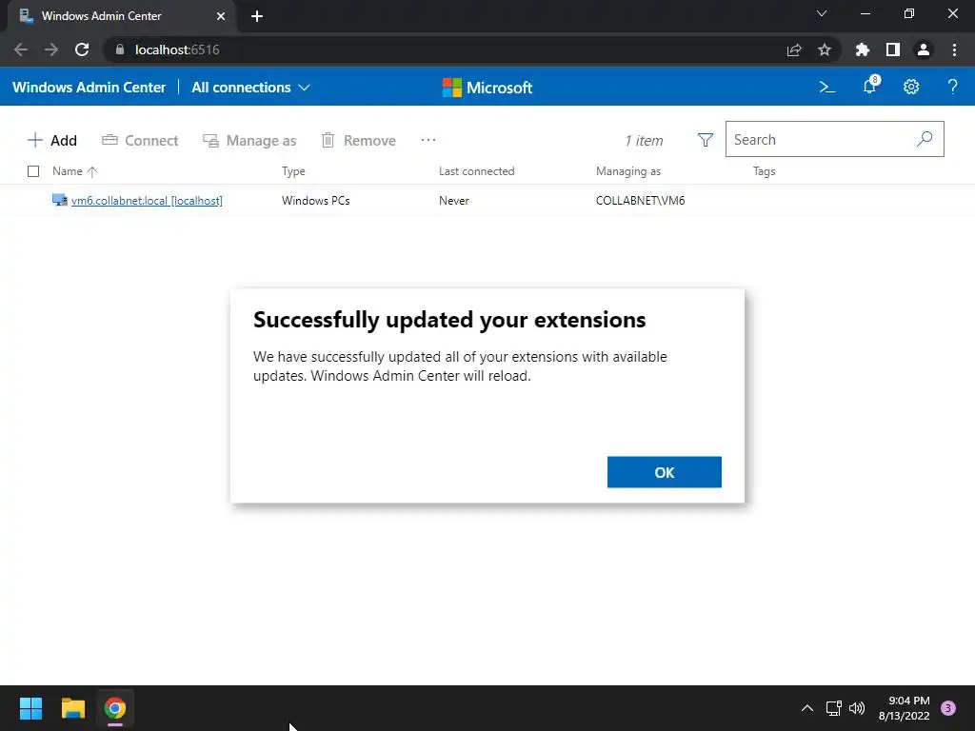Share this page icon in address bar

tap(794, 49)
